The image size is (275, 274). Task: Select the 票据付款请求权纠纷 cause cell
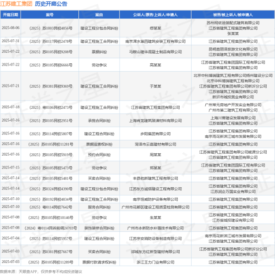pos(99,262)
